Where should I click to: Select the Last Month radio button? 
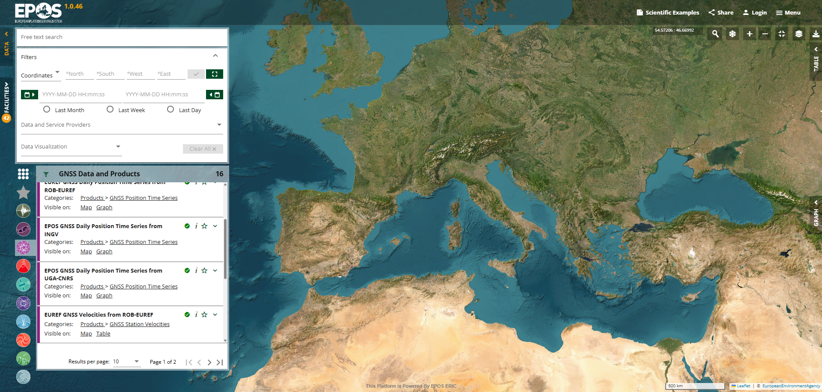(47, 110)
